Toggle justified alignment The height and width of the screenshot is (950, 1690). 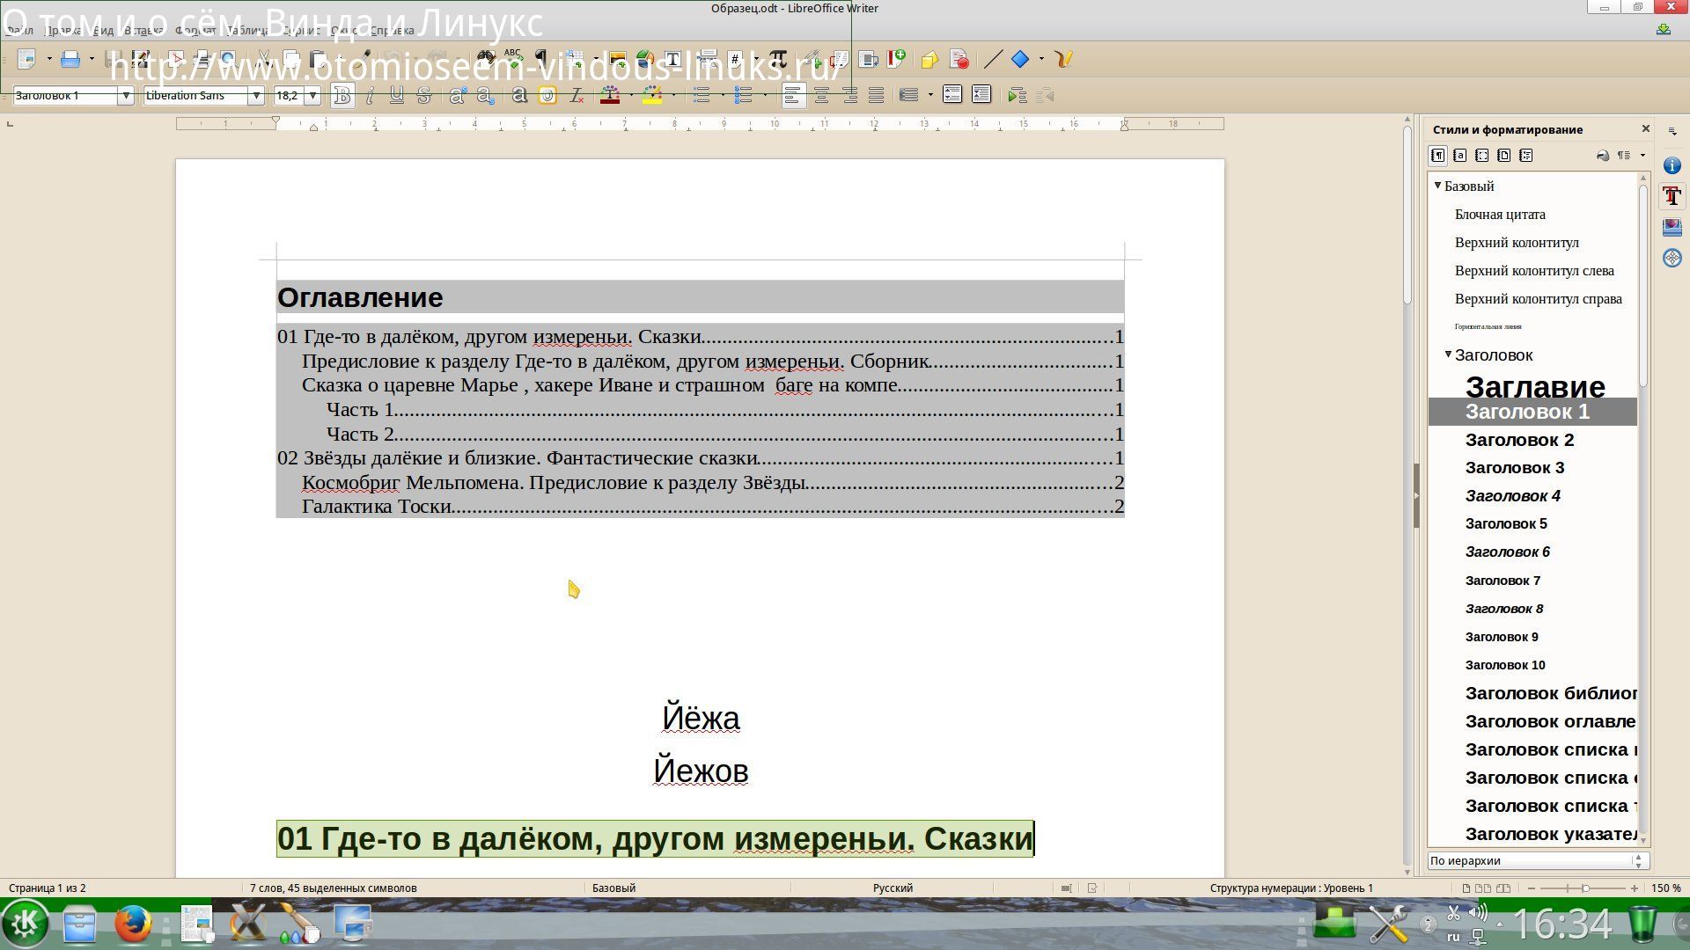(x=877, y=95)
